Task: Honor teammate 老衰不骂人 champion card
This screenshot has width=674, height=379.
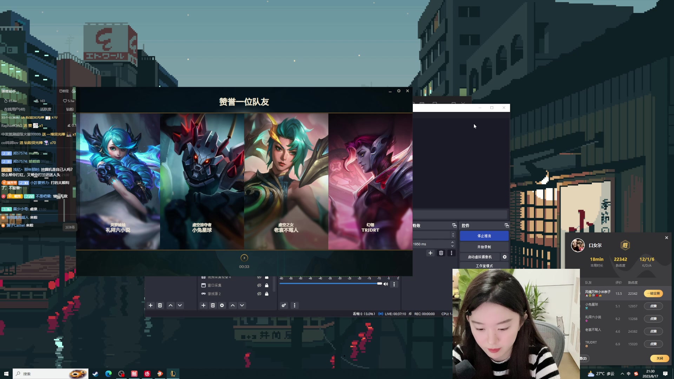Action: [286, 181]
